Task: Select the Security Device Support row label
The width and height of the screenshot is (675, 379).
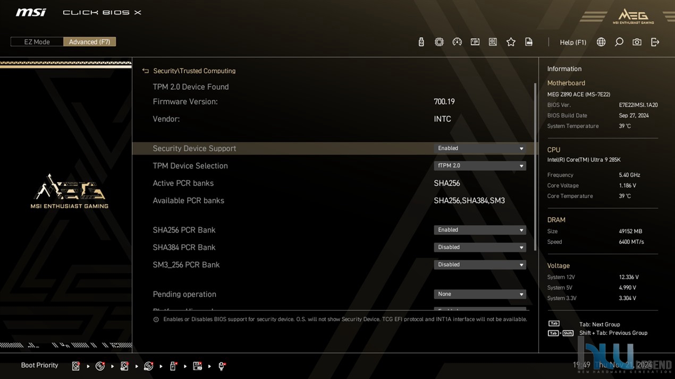Action: coord(194,149)
